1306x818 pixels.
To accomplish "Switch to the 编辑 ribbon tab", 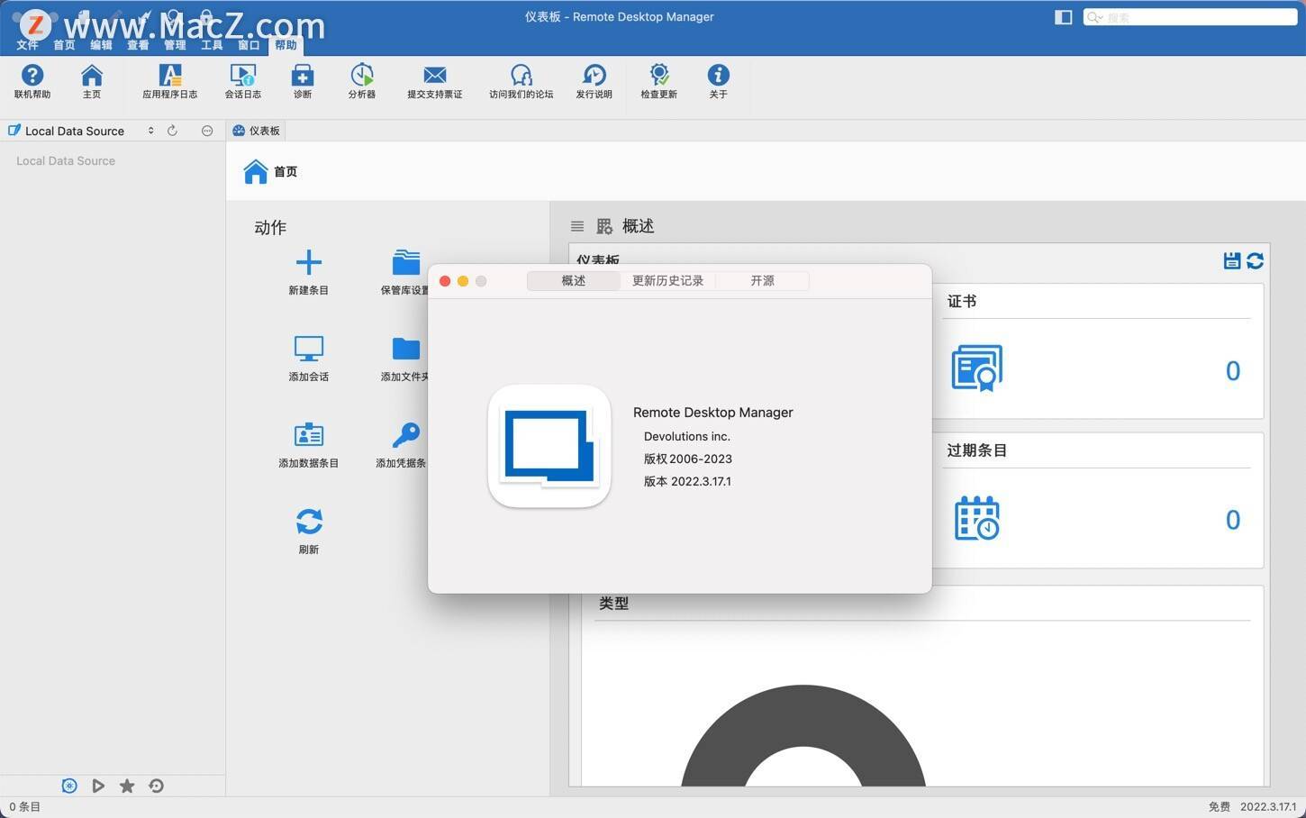I will [101, 45].
